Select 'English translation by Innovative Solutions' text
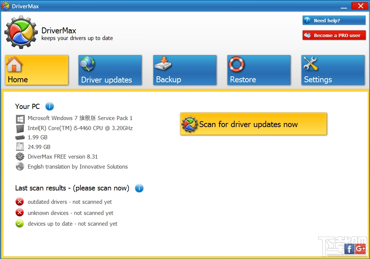The width and height of the screenshot is (370, 259). click(x=78, y=167)
